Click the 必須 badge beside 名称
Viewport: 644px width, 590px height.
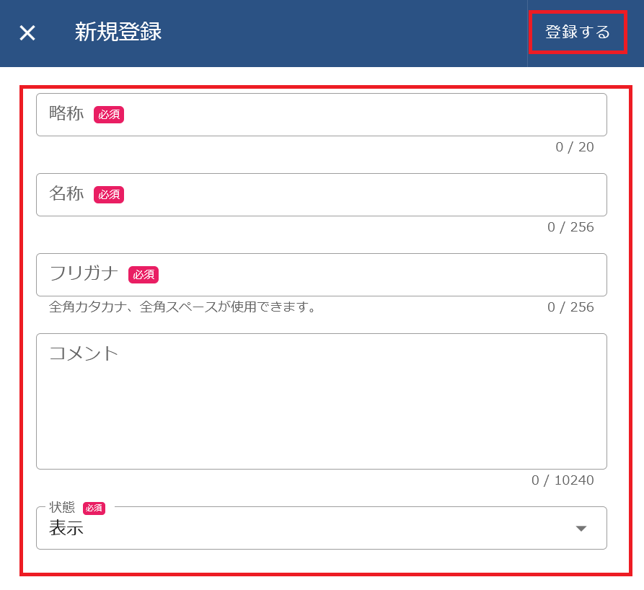click(109, 195)
